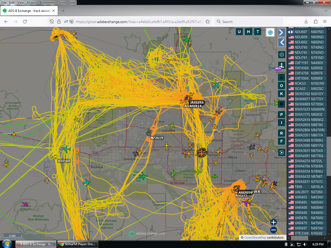Select the cyan aircraft near McDowell
The height and width of the screenshot is (248, 331).
tap(216, 85)
